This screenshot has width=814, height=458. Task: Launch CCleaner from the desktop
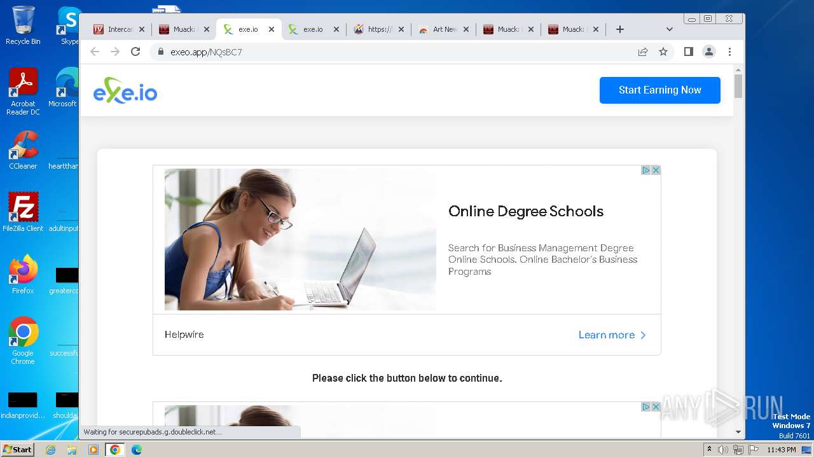23,150
